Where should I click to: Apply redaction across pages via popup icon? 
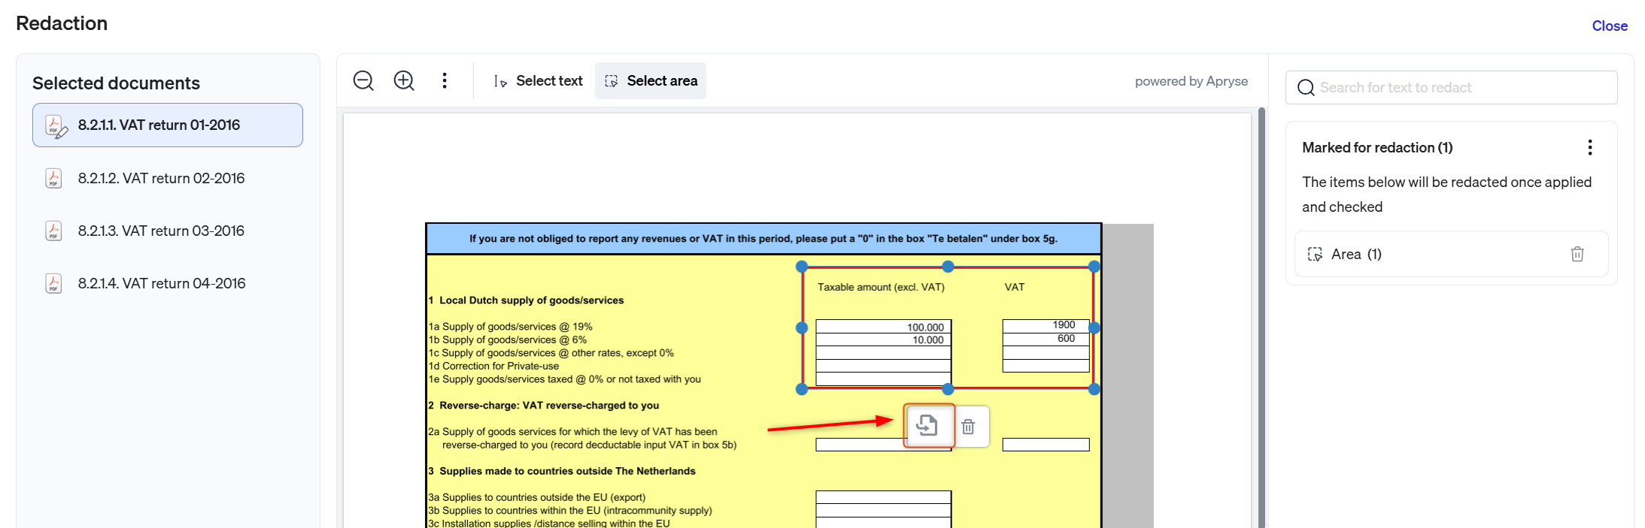[x=928, y=426]
